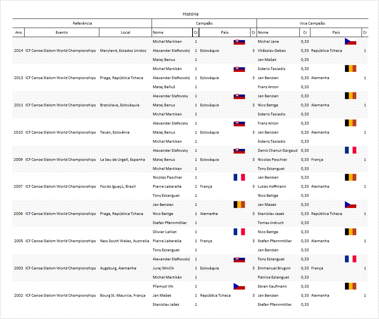Click "República Tcheca" in the 2002 champion country cell
The height and width of the screenshot is (319, 379).
pos(215,296)
